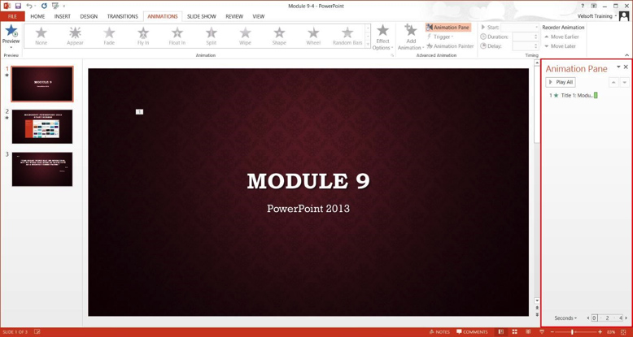This screenshot has height=337, width=633.
Task: Click the Duration input field
Action: click(526, 37)
